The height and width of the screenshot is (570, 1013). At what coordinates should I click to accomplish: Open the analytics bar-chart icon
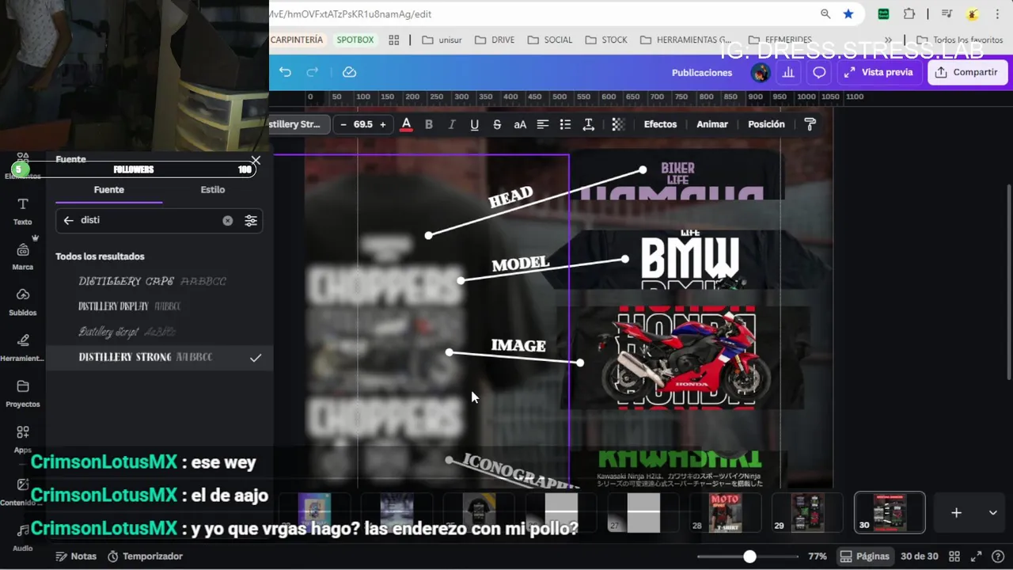coord(788,72)
